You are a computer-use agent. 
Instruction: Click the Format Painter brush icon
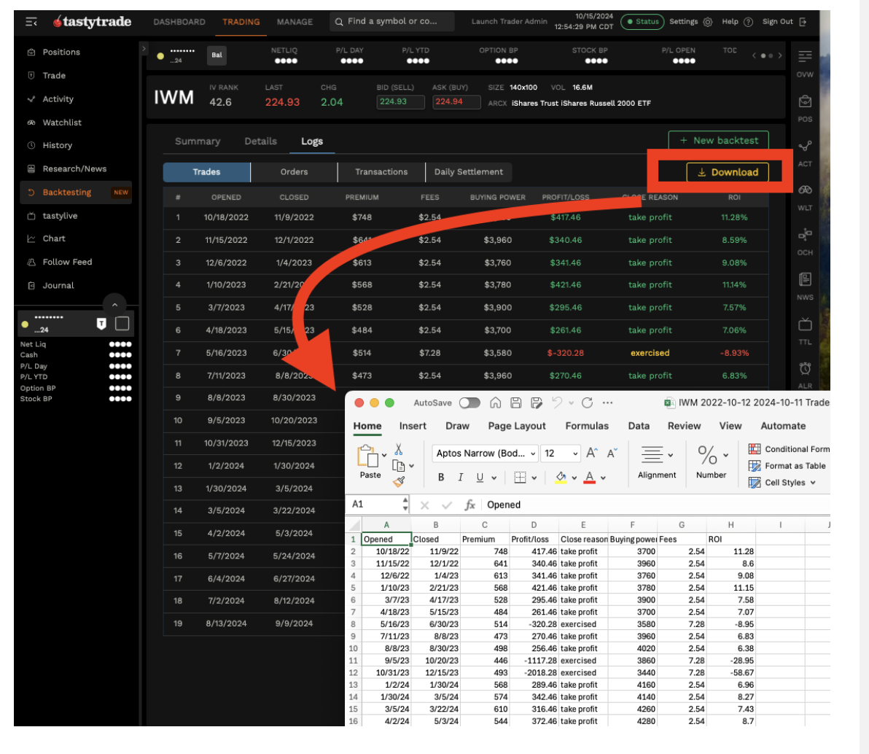coord(399,481)
